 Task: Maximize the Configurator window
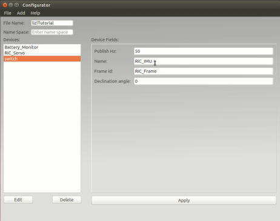(x=16, y=5)
